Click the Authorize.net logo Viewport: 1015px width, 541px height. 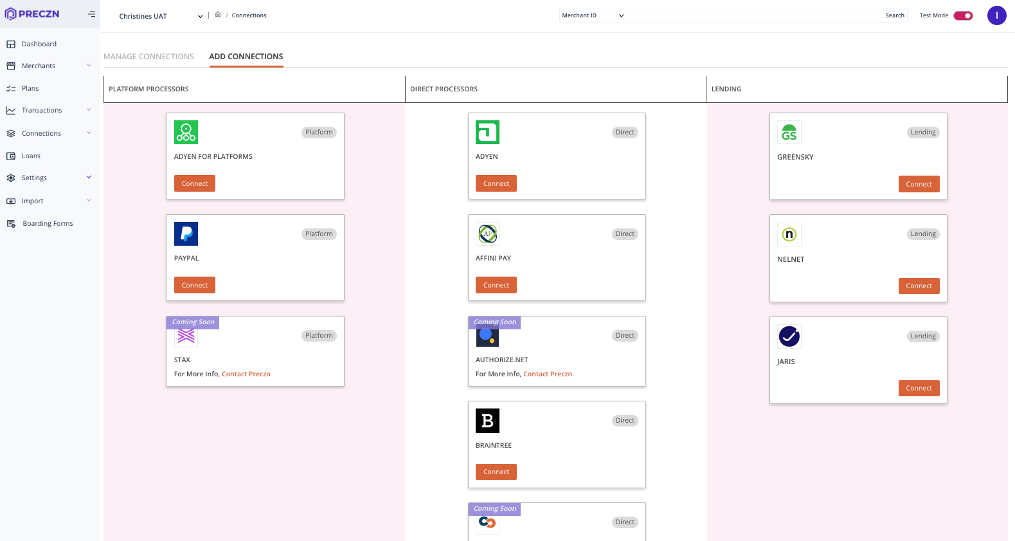(487, 336)
